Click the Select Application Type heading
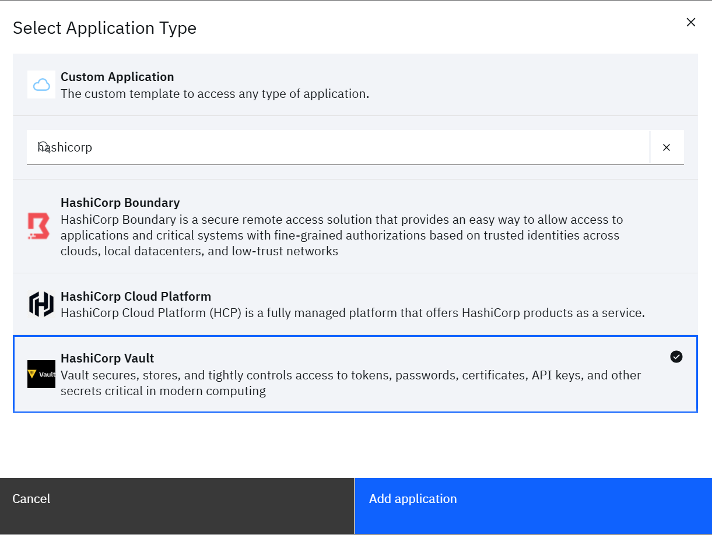 pyautogui.click(x=104, y=28)
